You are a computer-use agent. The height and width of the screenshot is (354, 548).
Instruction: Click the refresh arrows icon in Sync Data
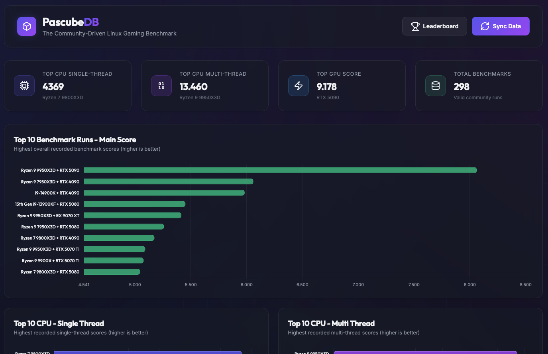point(485,26)
